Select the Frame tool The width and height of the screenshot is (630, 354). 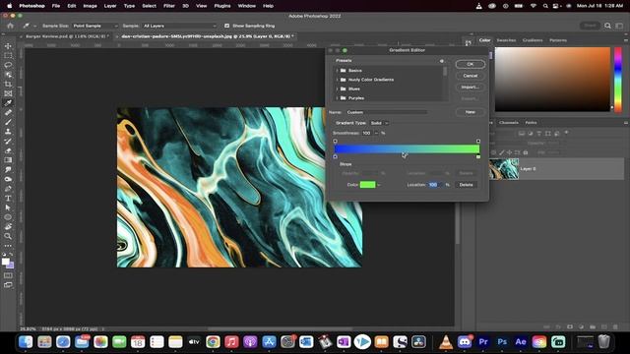pyautogui.click(x=8, y=93)
